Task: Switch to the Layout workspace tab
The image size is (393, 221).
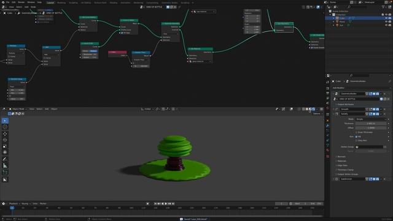Action: click(x=50, y=2)
